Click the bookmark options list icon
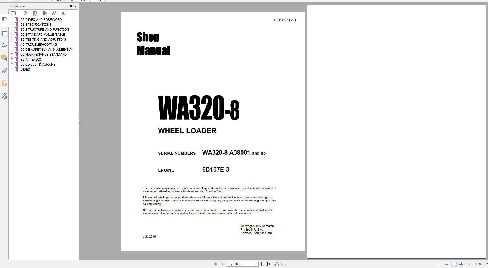The image size is (488, 268). 13,13
